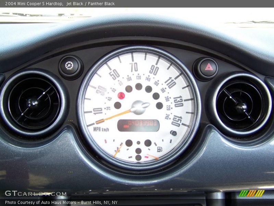Viewport: 274px width, 206px height.
Task: Click the striped green-orange-yellow logo
Action: point(252,193)
